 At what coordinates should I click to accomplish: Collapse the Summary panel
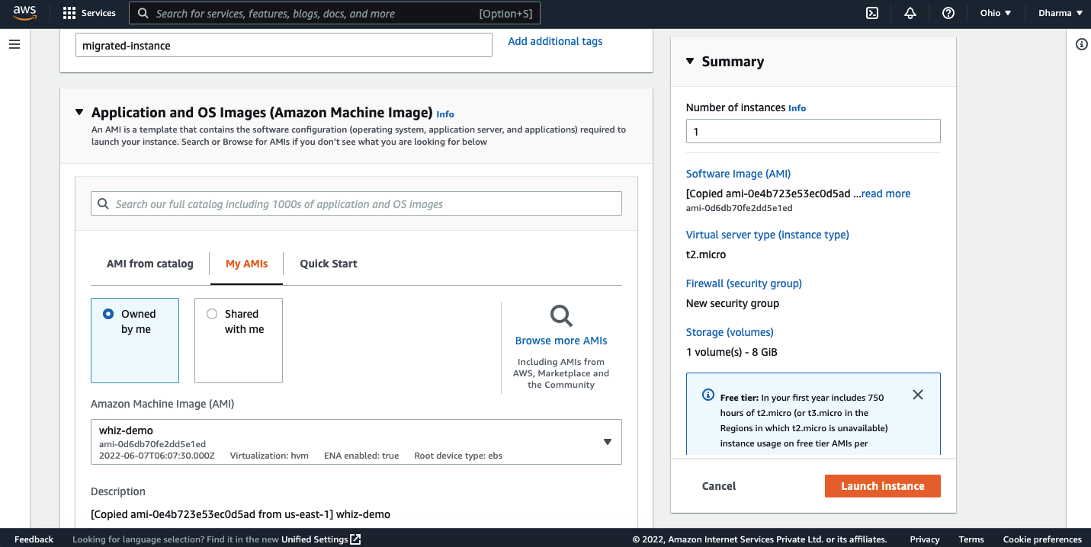pyautogui.click(x=690, y=61)
